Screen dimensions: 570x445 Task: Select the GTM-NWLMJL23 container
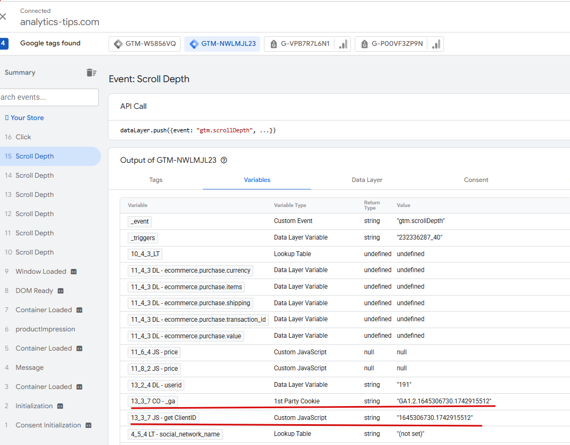point(222,44)
